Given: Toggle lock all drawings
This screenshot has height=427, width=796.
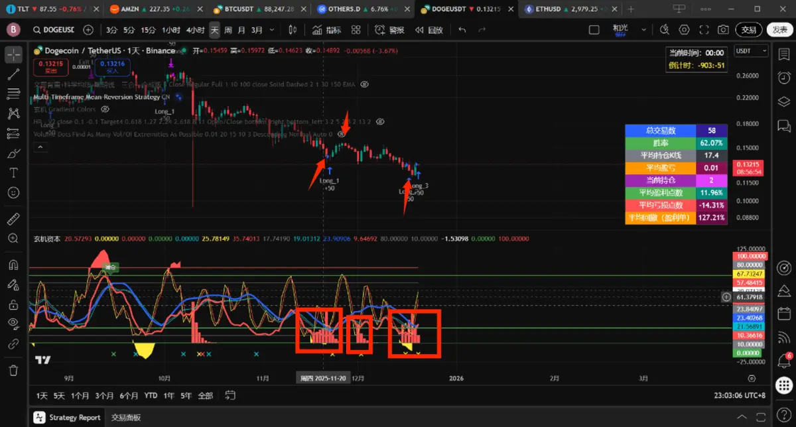Looking at the screenshot, I should point(13,304).
